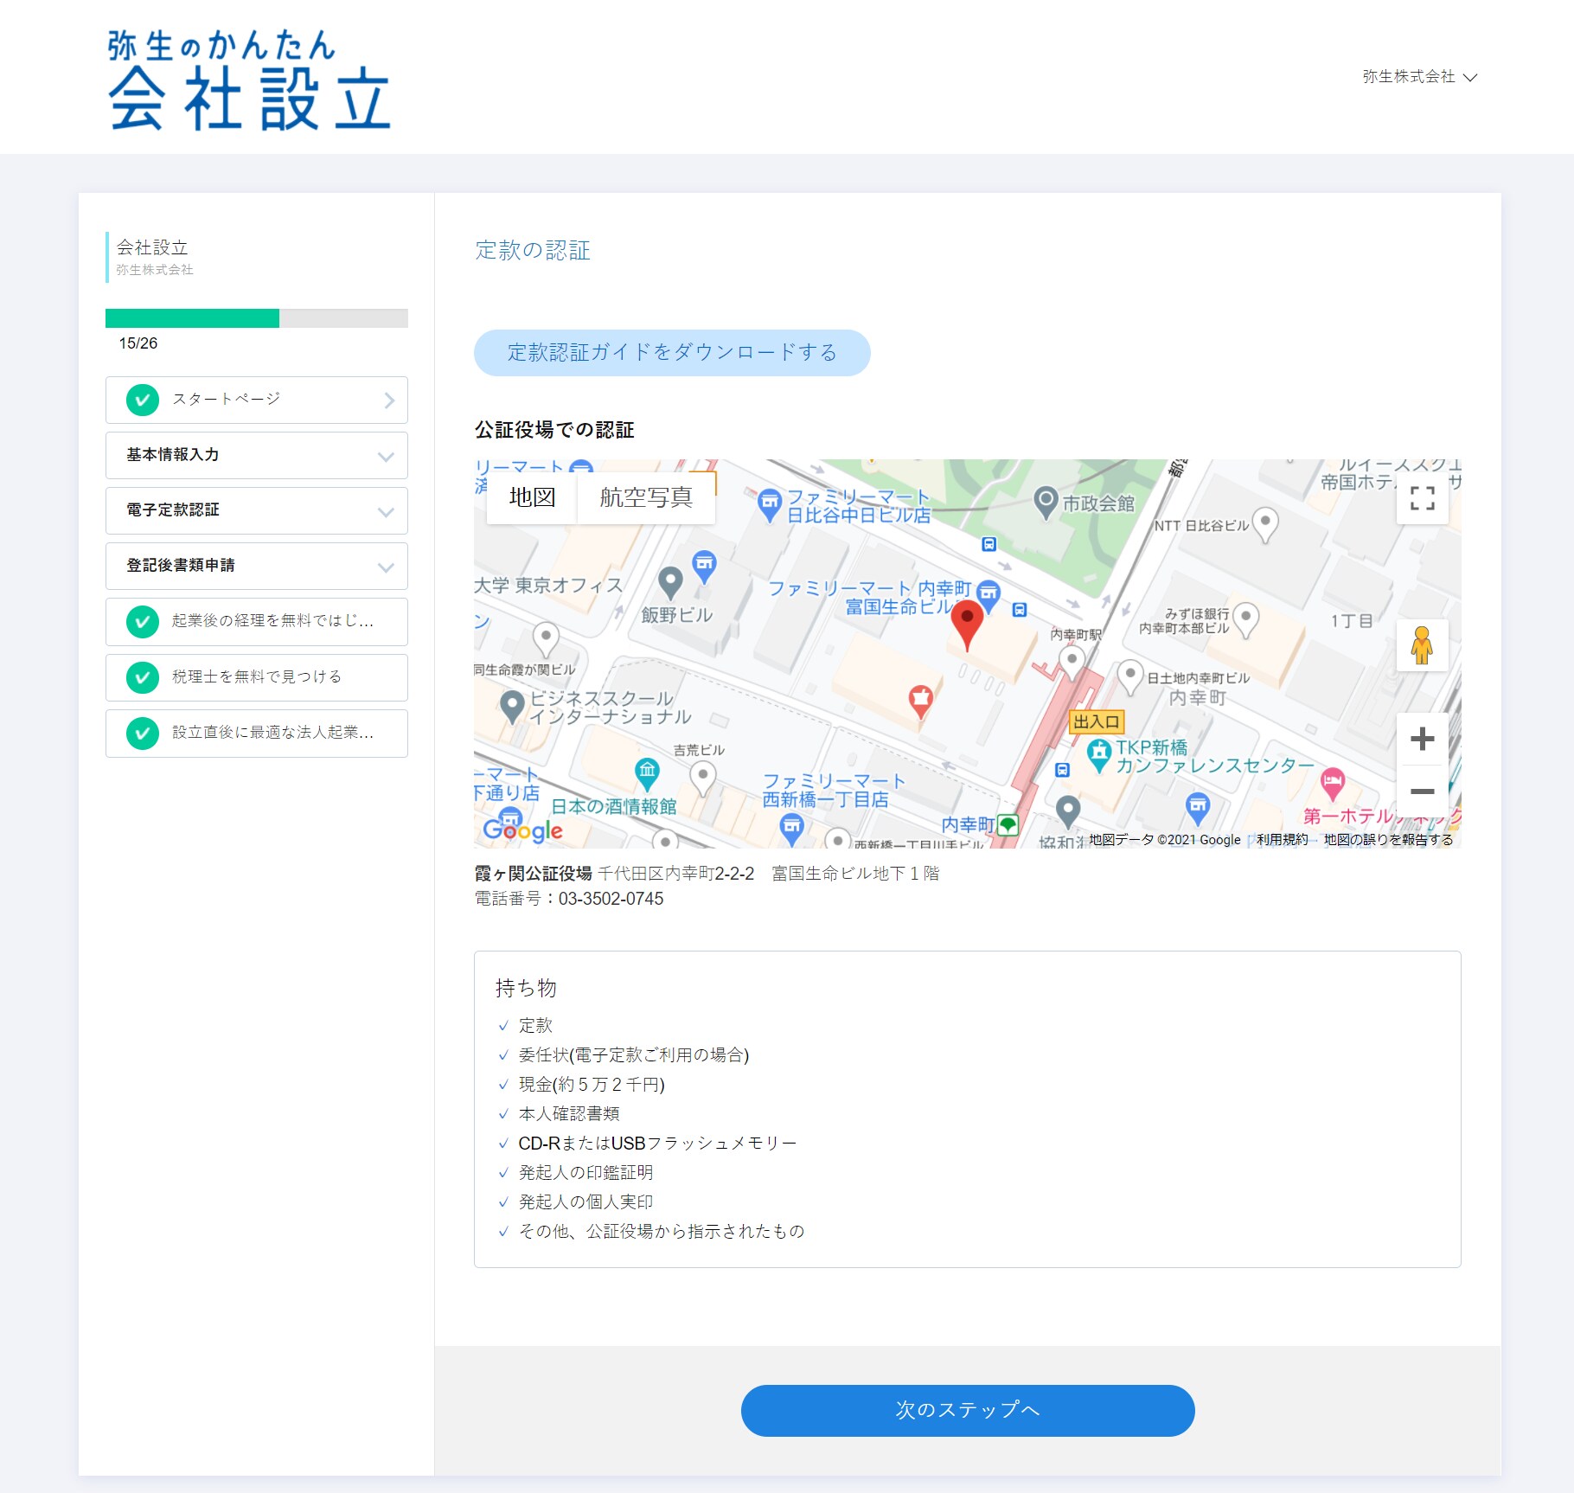The width and height of the screenshot is (1574, 1493).
Task: Click the ビジネススクール インターナショナル marker
Action: point(513,707)
